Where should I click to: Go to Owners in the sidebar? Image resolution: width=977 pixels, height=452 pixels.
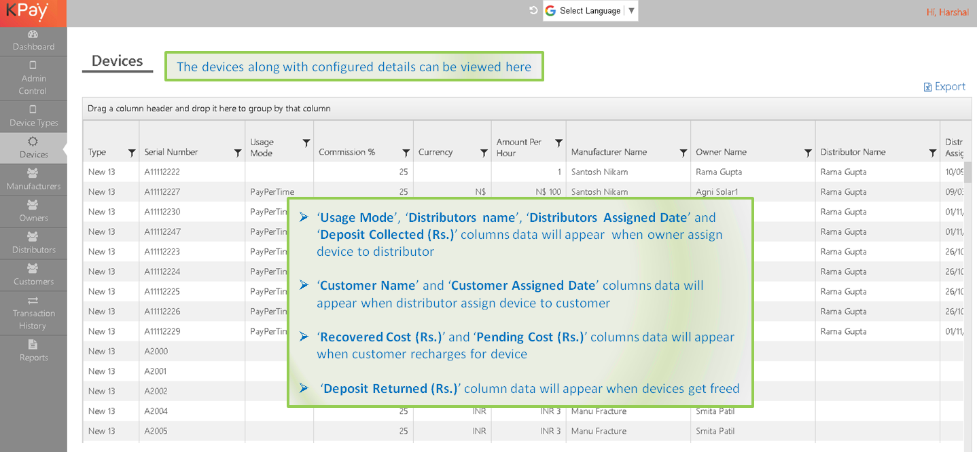(x=33, y=205)
